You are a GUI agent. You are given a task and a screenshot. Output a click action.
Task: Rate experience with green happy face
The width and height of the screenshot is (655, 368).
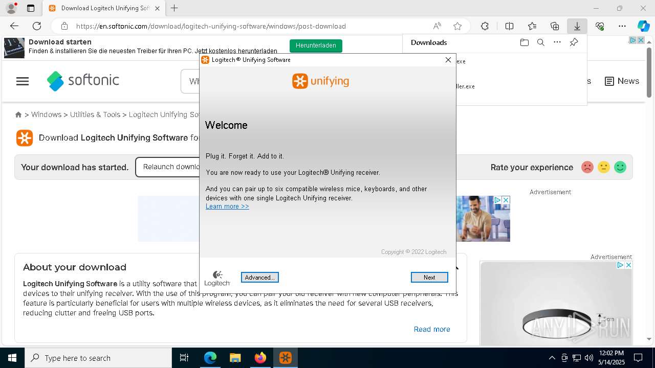point(620,167)
